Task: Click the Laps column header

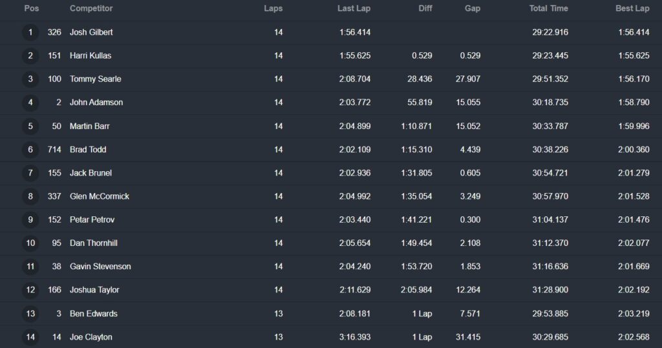Action: click(273, 8)
